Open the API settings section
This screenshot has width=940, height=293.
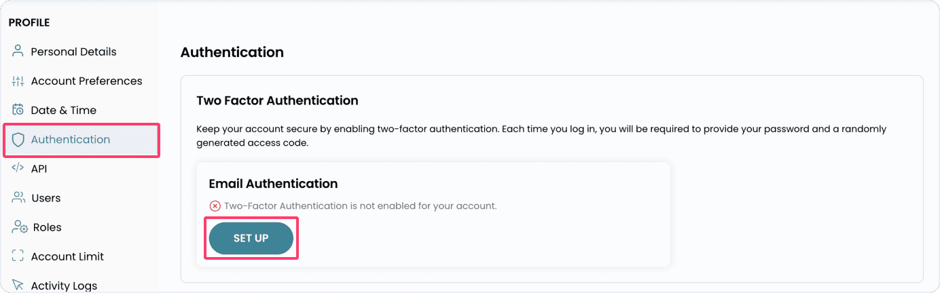(39, 169)
